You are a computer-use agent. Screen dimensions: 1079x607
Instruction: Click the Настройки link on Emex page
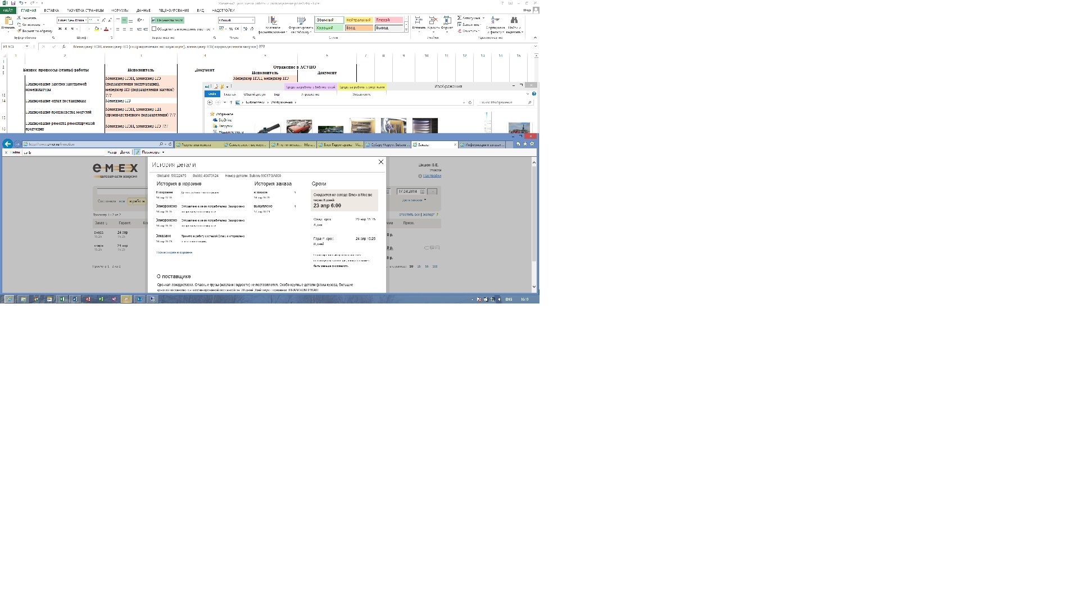(432, 176)
